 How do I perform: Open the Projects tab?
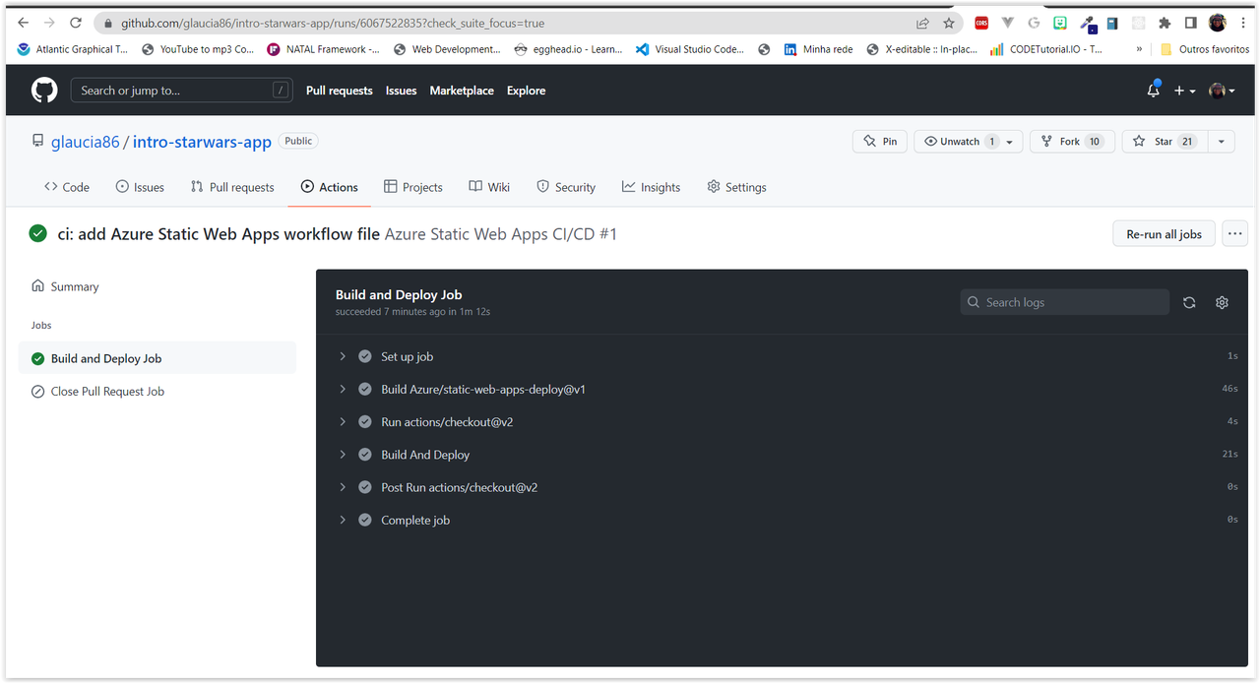coord(413,187)
